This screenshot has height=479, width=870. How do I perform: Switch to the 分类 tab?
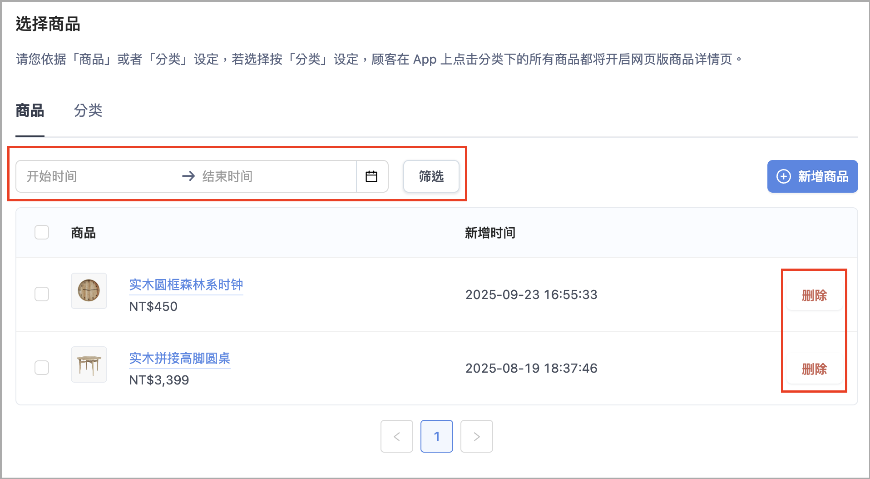coord(88,110)
